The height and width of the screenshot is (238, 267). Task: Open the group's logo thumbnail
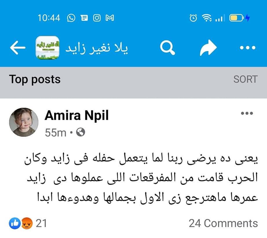pos(47,48)
